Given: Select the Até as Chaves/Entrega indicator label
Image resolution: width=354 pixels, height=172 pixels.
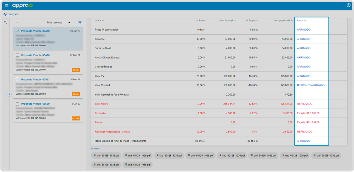Looking at the screenshot, I should tap(107, 58).
